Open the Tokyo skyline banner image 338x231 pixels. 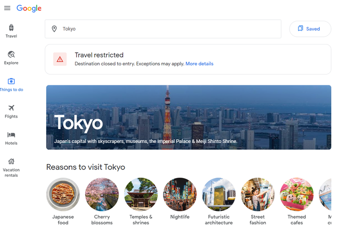189,117
